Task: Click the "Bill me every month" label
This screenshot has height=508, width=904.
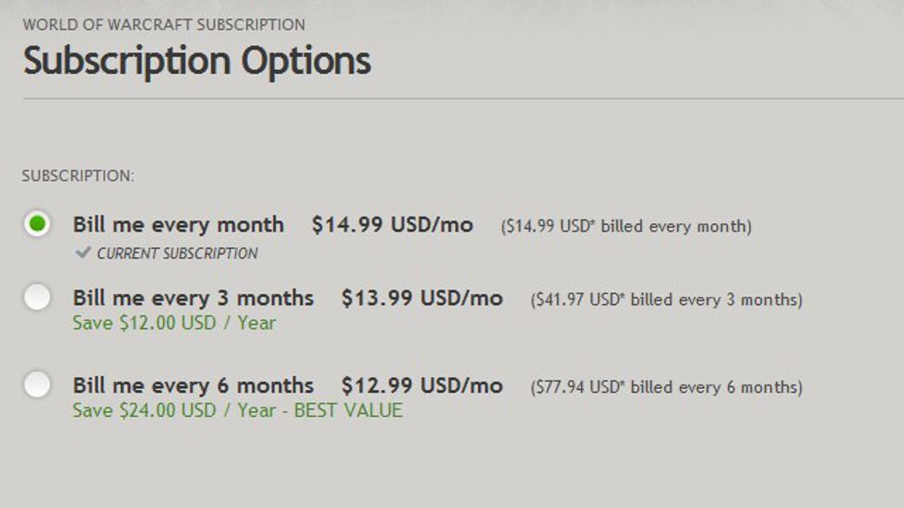Action: pyautogui.click(x=178, y=225)
